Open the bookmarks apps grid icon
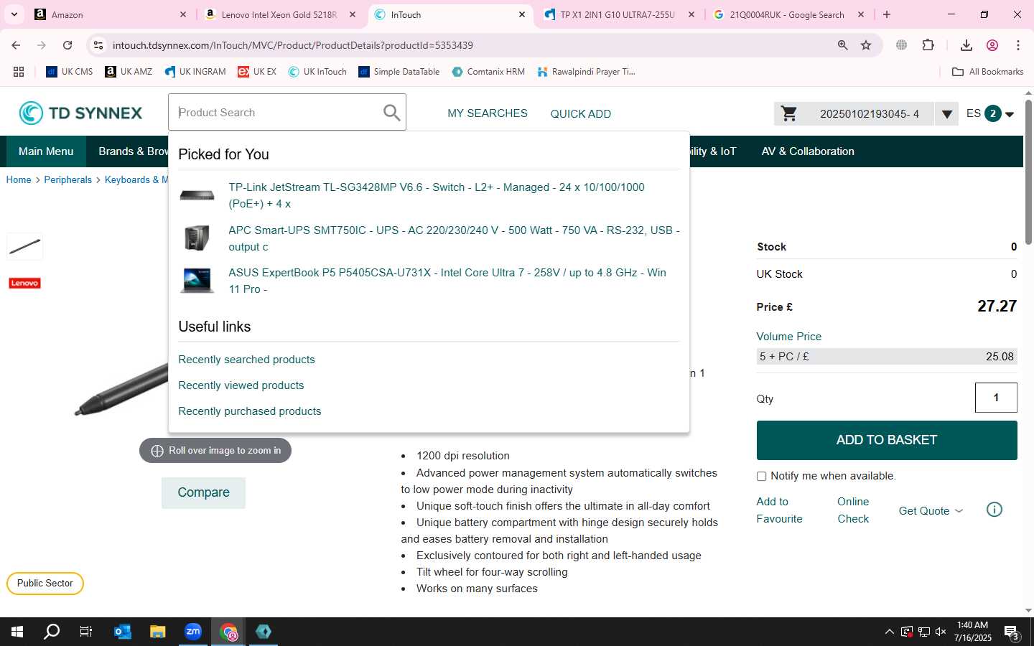Image resolution: width=1034 pixels, height=646 pixels. 19,71
